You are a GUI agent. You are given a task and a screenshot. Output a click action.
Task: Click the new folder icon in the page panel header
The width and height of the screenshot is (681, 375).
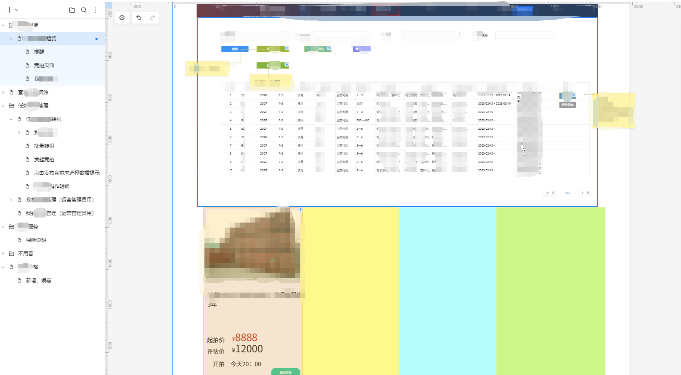(72, 10)
